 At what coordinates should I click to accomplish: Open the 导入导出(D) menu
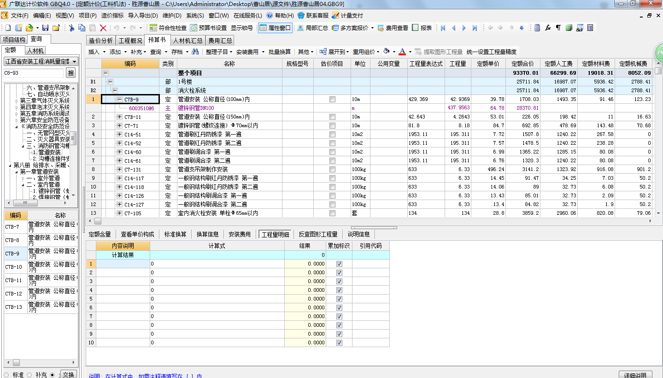point(143,15)
